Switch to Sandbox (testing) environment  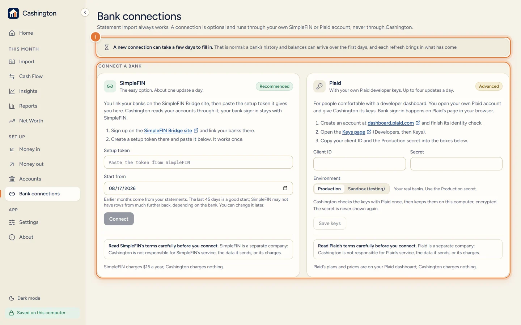(x=367, y=189)
